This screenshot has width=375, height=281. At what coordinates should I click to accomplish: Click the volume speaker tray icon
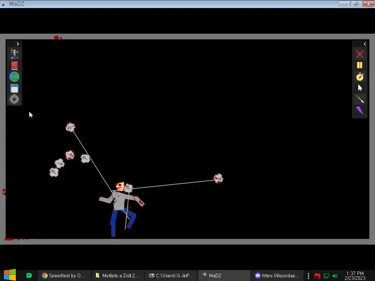click(x=335, y=276)
